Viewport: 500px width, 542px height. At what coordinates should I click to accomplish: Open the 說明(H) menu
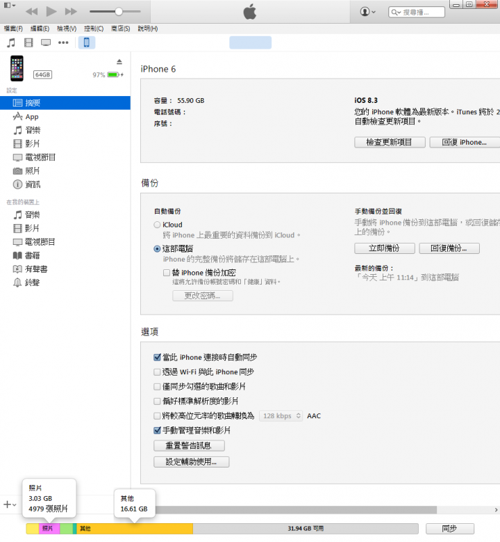coord(148,29)
